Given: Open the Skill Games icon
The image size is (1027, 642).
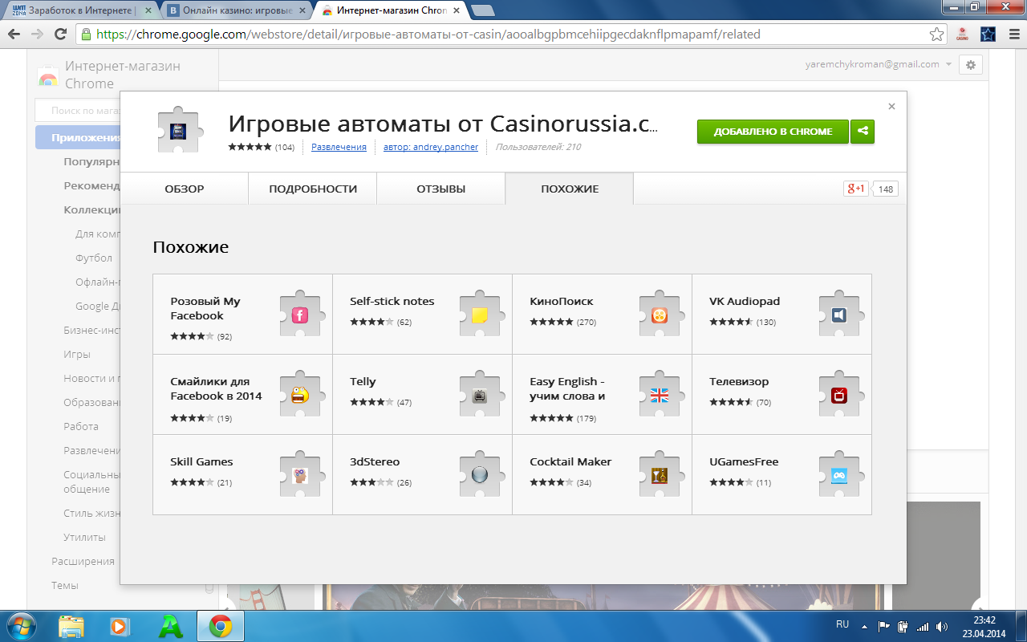Looking at the screenshot, I should coord(300,475).
